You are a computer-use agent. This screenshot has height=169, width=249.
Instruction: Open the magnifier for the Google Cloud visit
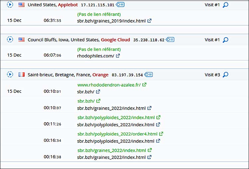(x=225, y=40)
